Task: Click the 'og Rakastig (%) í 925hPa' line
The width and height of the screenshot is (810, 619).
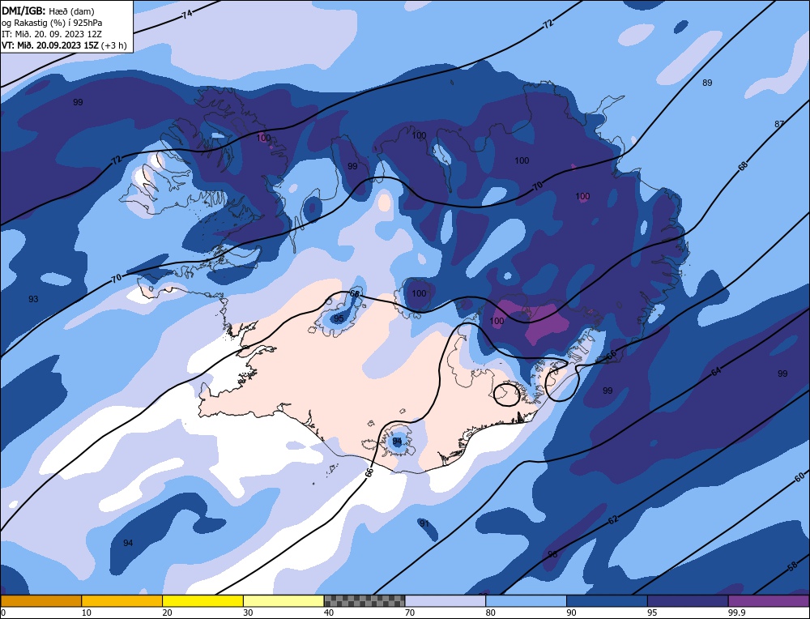Action: click(52, 23)
